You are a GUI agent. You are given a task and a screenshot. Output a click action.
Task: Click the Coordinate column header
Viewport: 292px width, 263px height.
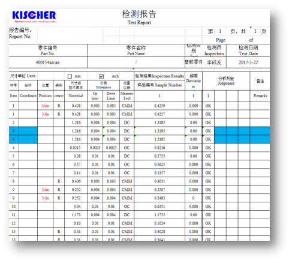28,95
